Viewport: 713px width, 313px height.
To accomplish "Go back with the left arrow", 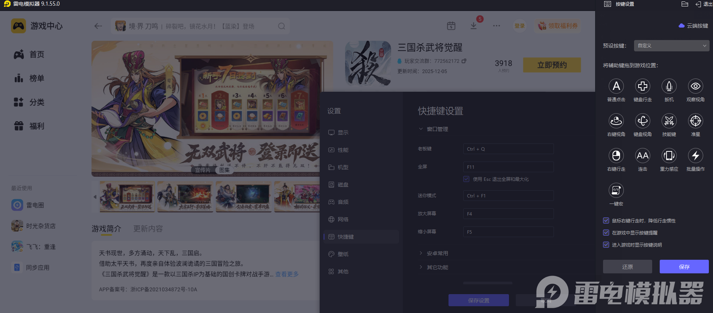I will click(98, 26).
